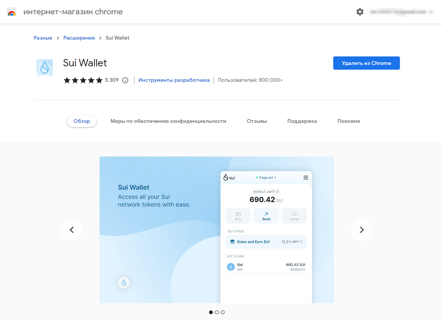Click the Удалить из Chrome button
Viewport: 442px width, 320px height.
click(x=366, y=63)
